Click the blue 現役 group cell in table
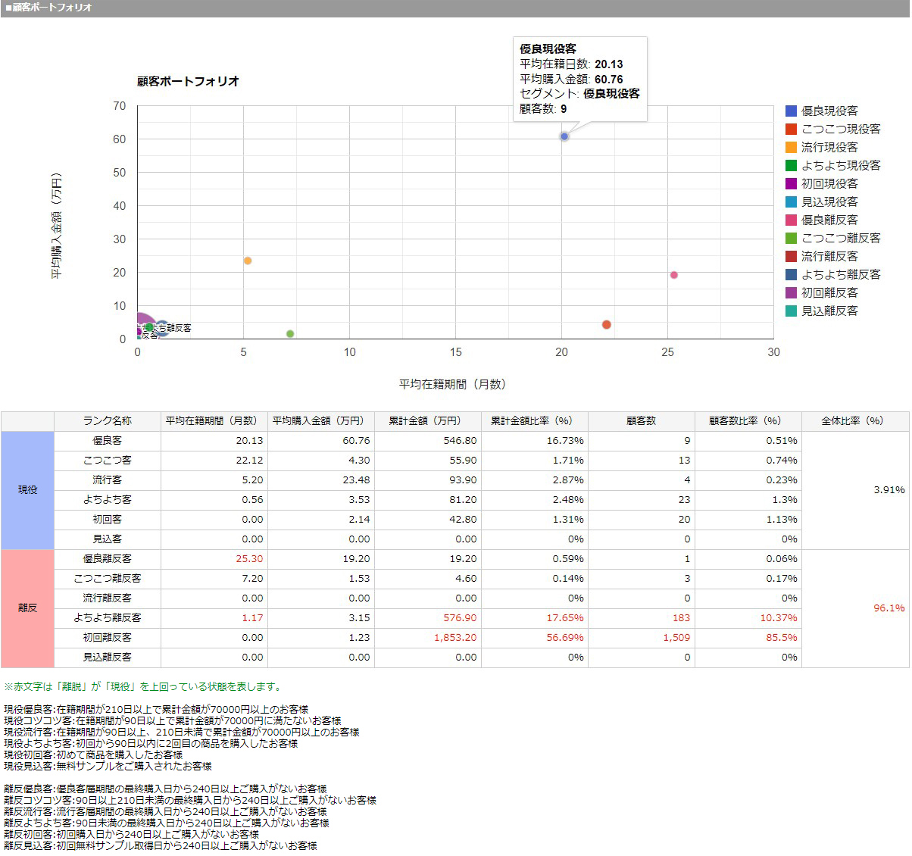The height and width of the screenshot is (856, 912). (27, 490)
